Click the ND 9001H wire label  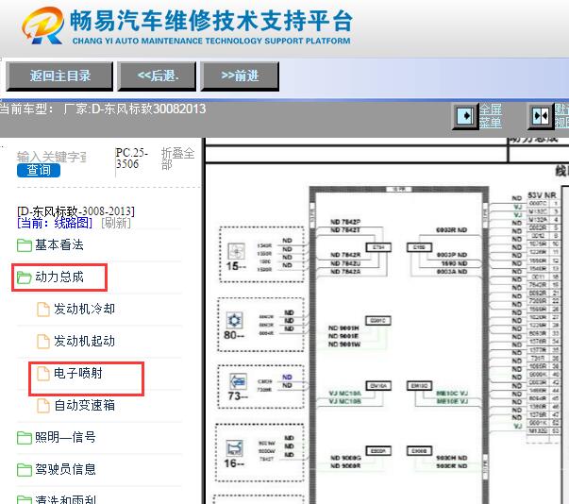(x=343, y=328)
